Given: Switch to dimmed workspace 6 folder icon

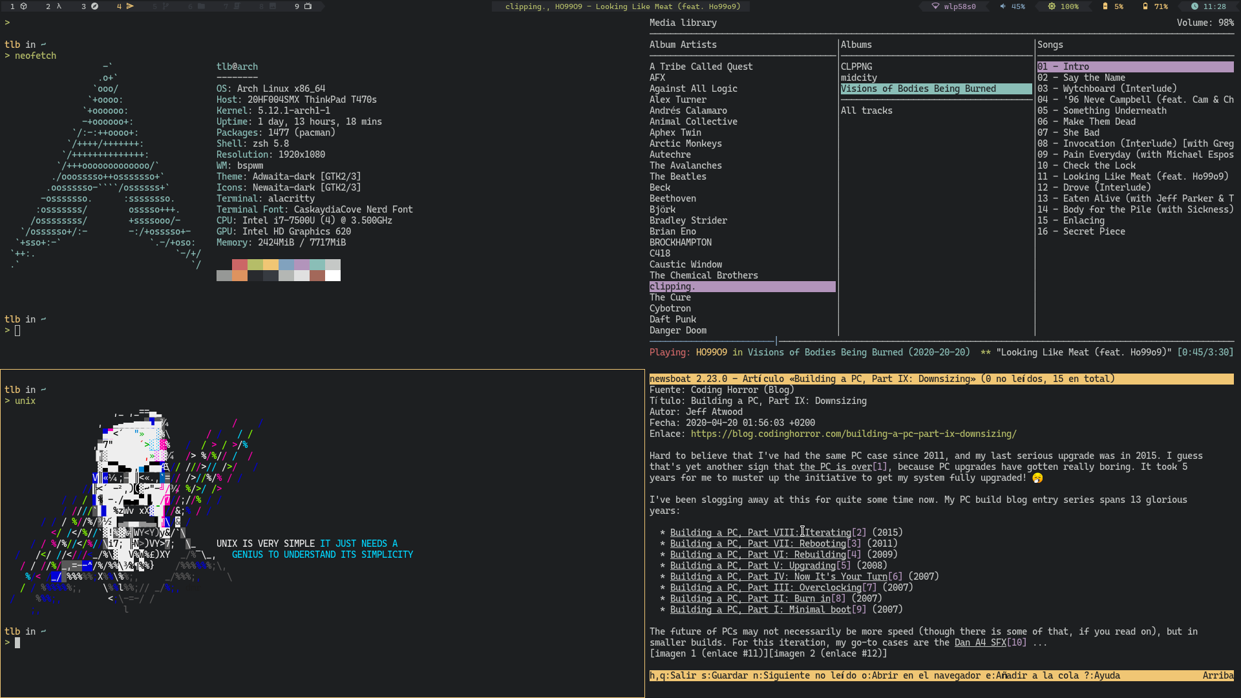Looking at the screenshot, I should pos(201,6).
